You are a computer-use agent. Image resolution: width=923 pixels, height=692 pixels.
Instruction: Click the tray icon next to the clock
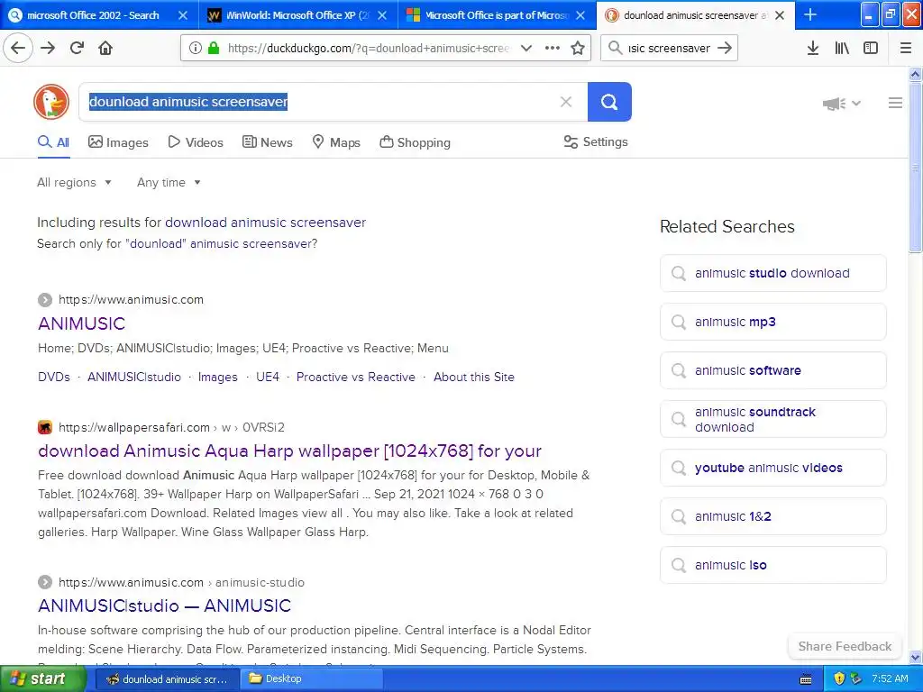pos(856,678)
